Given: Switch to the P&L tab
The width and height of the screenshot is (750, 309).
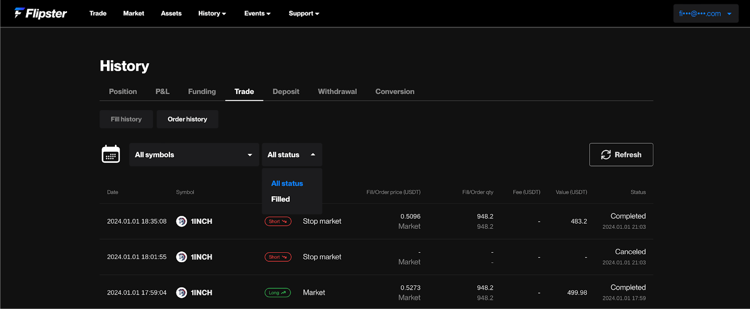Looking at the screenshot, I should [163, 91].
